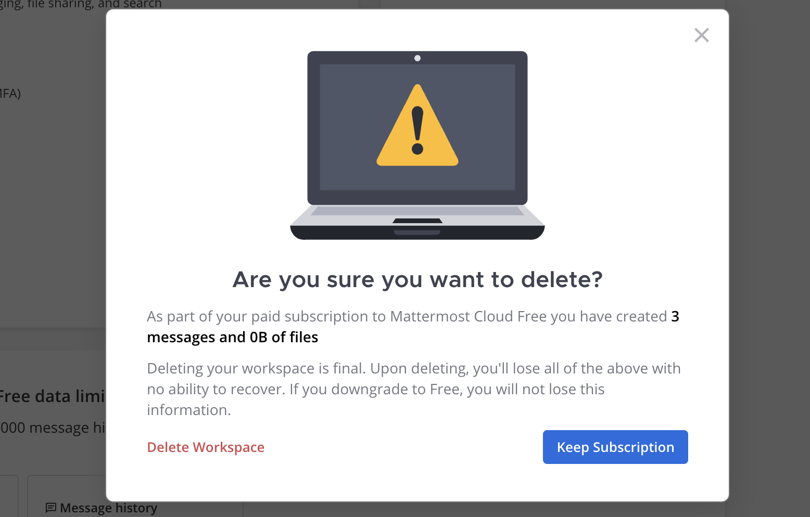Click the 'Are you sure you want to delete?' heading

pos(417,280)
